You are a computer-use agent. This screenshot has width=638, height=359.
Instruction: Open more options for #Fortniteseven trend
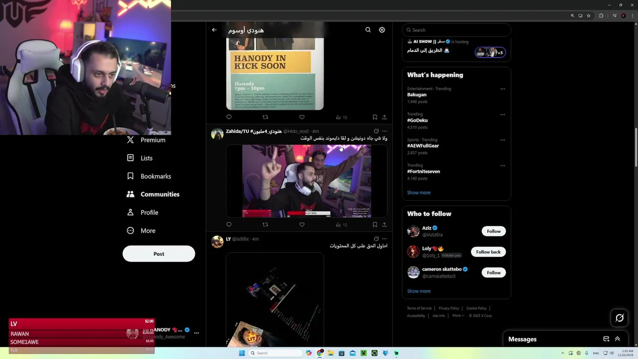(x=502, y=166)
